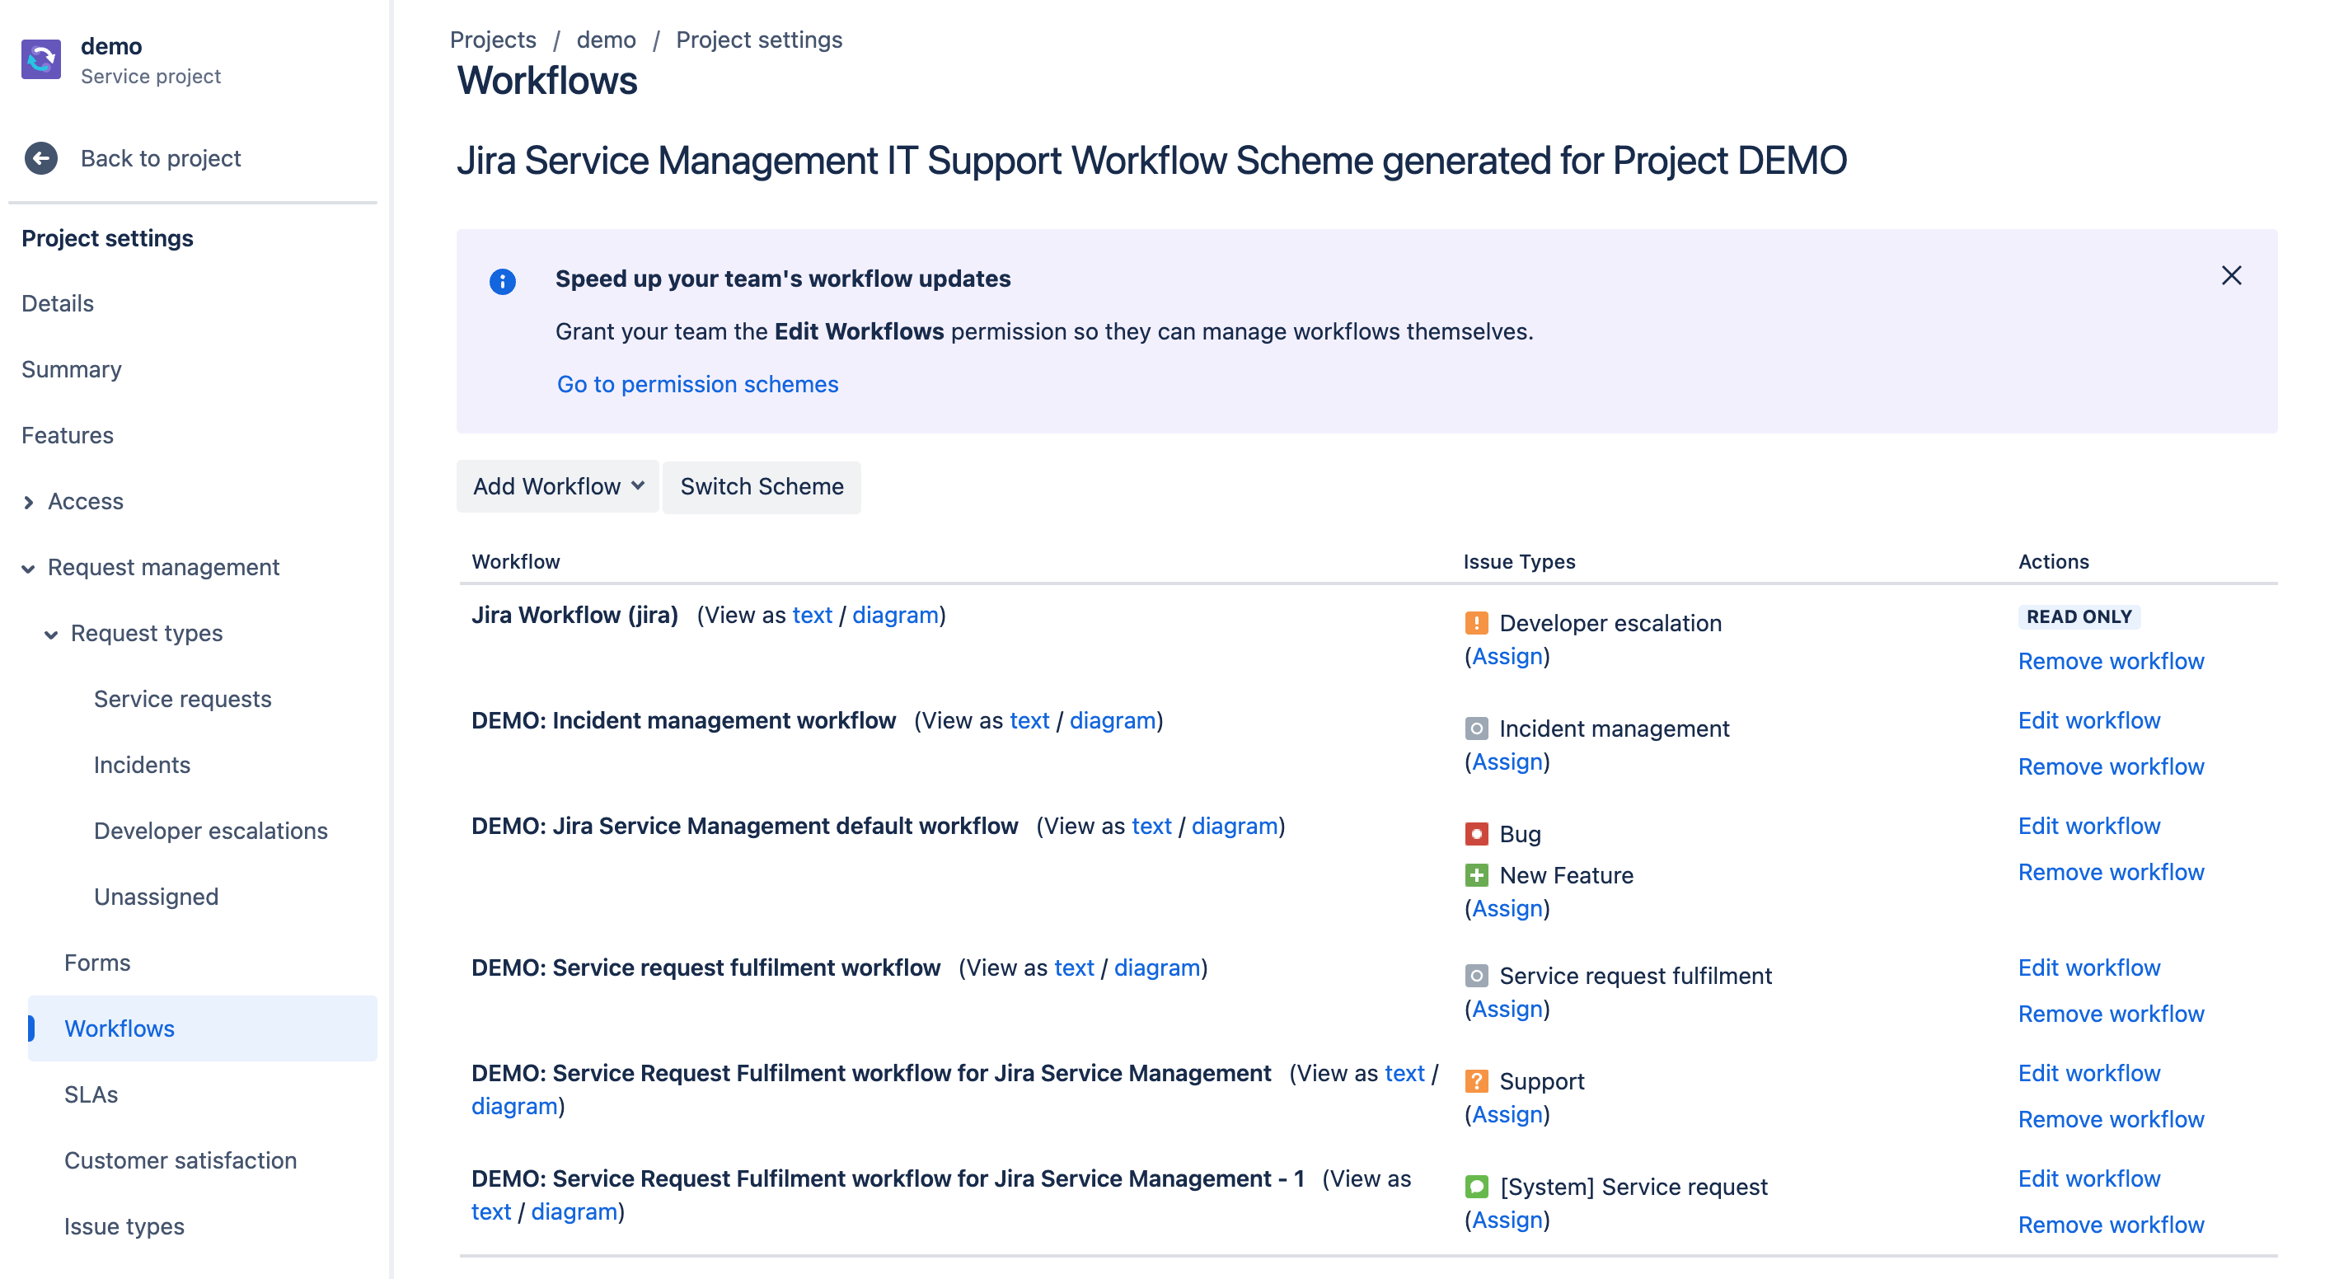The width and height of the screenshot is (2339, 1279).
Task: View Incident management workflow as diagram
Action: coord(1113,719)
